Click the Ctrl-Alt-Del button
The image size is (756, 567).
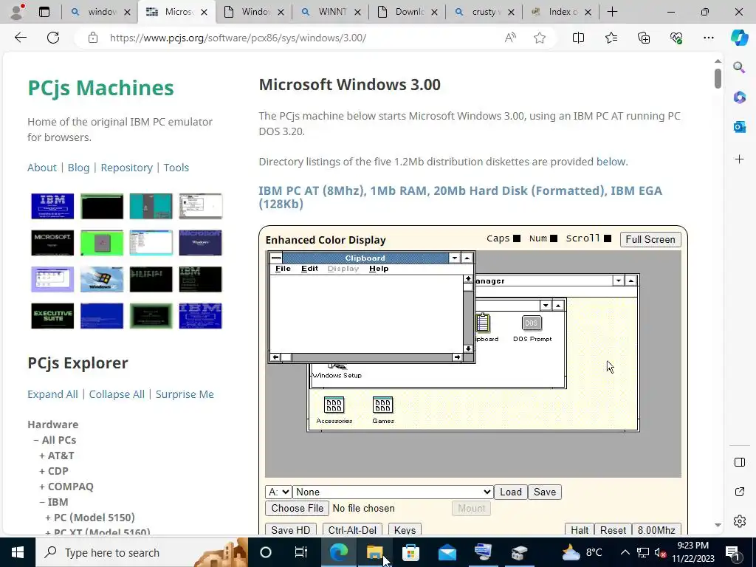352,530
